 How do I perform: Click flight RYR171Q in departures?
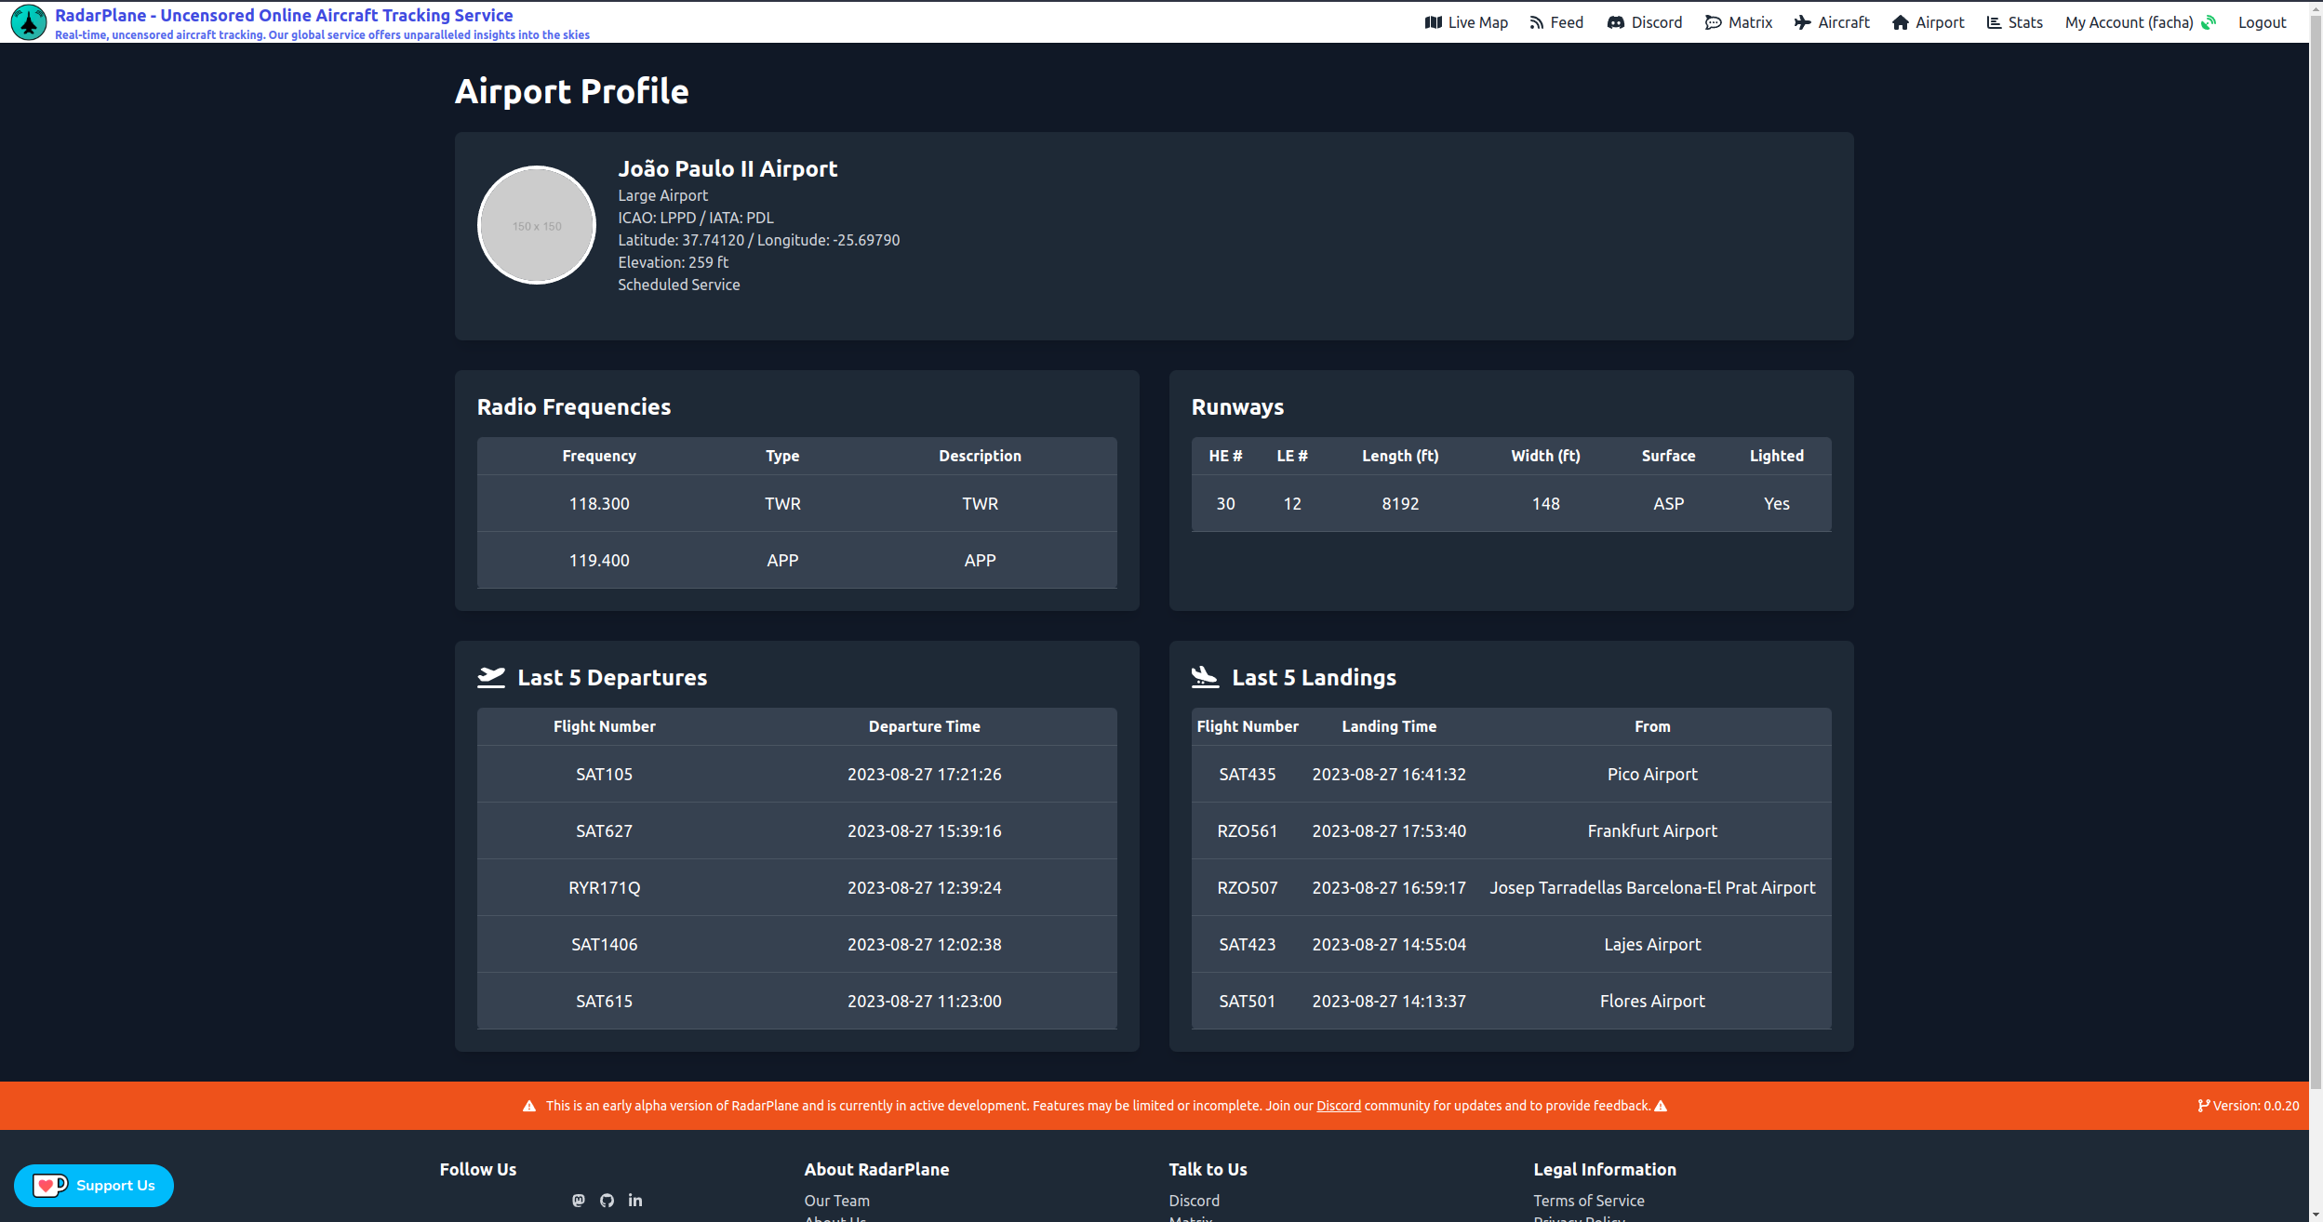[x=605, y=887]
